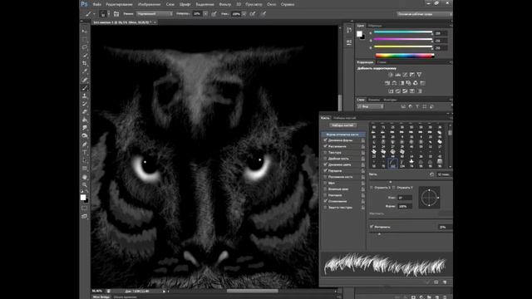The width and height of the screenshot is (532, 299).
Task: Select the Type tool in toolbox
Action: click(85, 153)
